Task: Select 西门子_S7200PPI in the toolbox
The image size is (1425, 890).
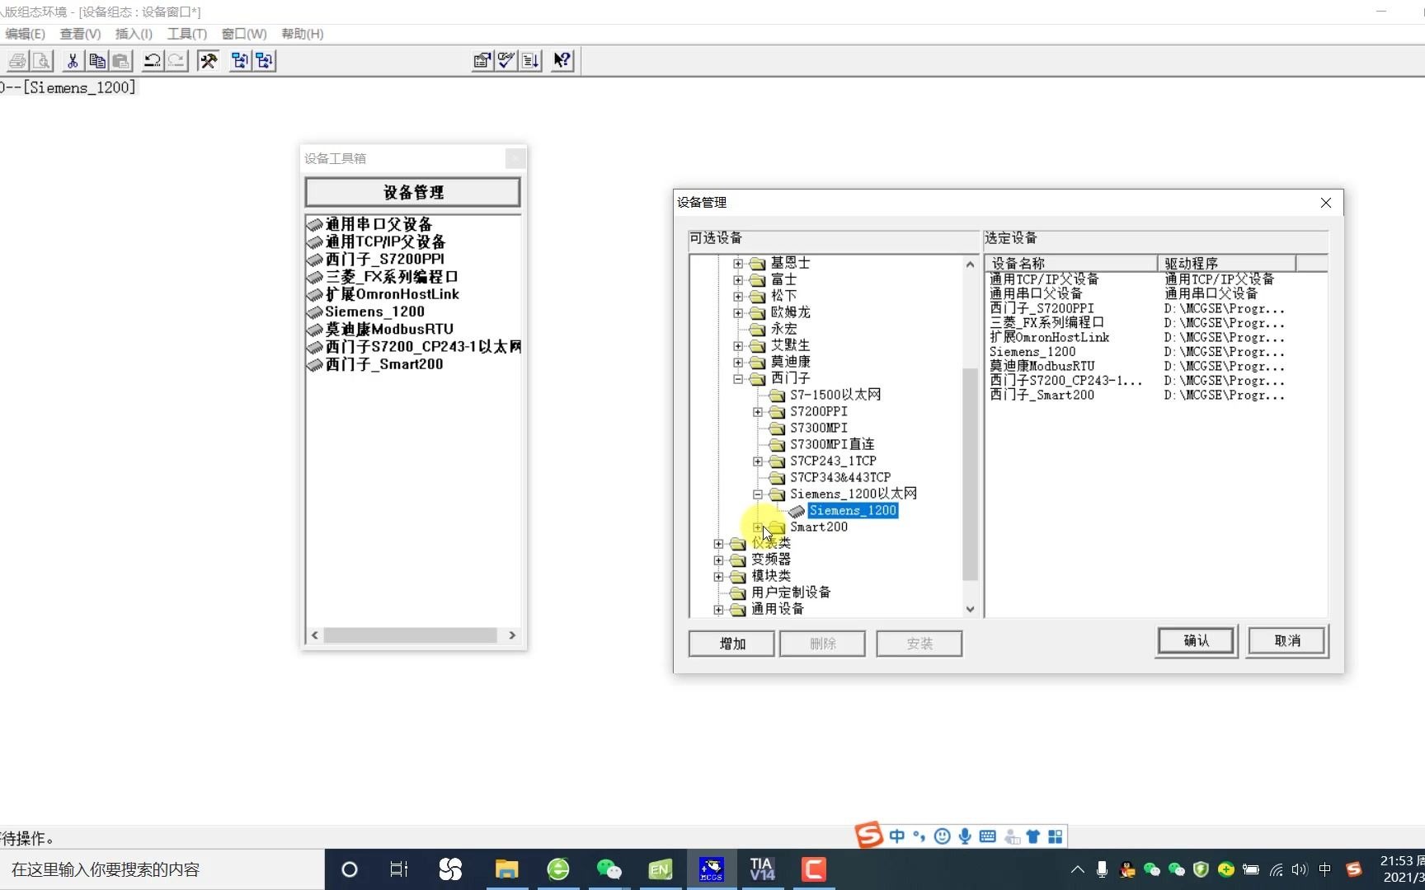Action: coord(384,259)
